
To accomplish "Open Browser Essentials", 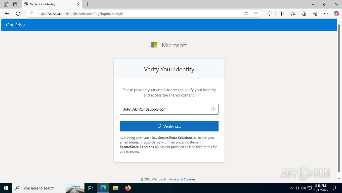I will pos(315,14).
